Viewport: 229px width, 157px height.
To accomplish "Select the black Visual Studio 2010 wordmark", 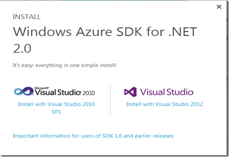I will point(65,92).
